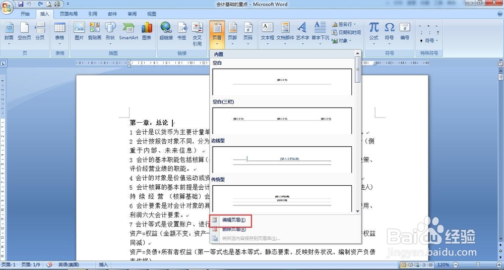The height and width of the screenshot is (270, 504).
Task: Insert a picture with the 图片 button
Action: tap(79, 31)
